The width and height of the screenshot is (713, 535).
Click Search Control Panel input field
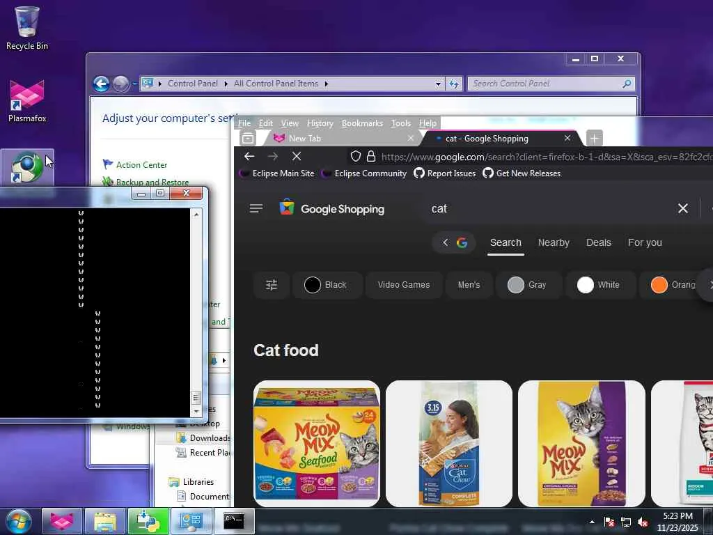point(546,84)
